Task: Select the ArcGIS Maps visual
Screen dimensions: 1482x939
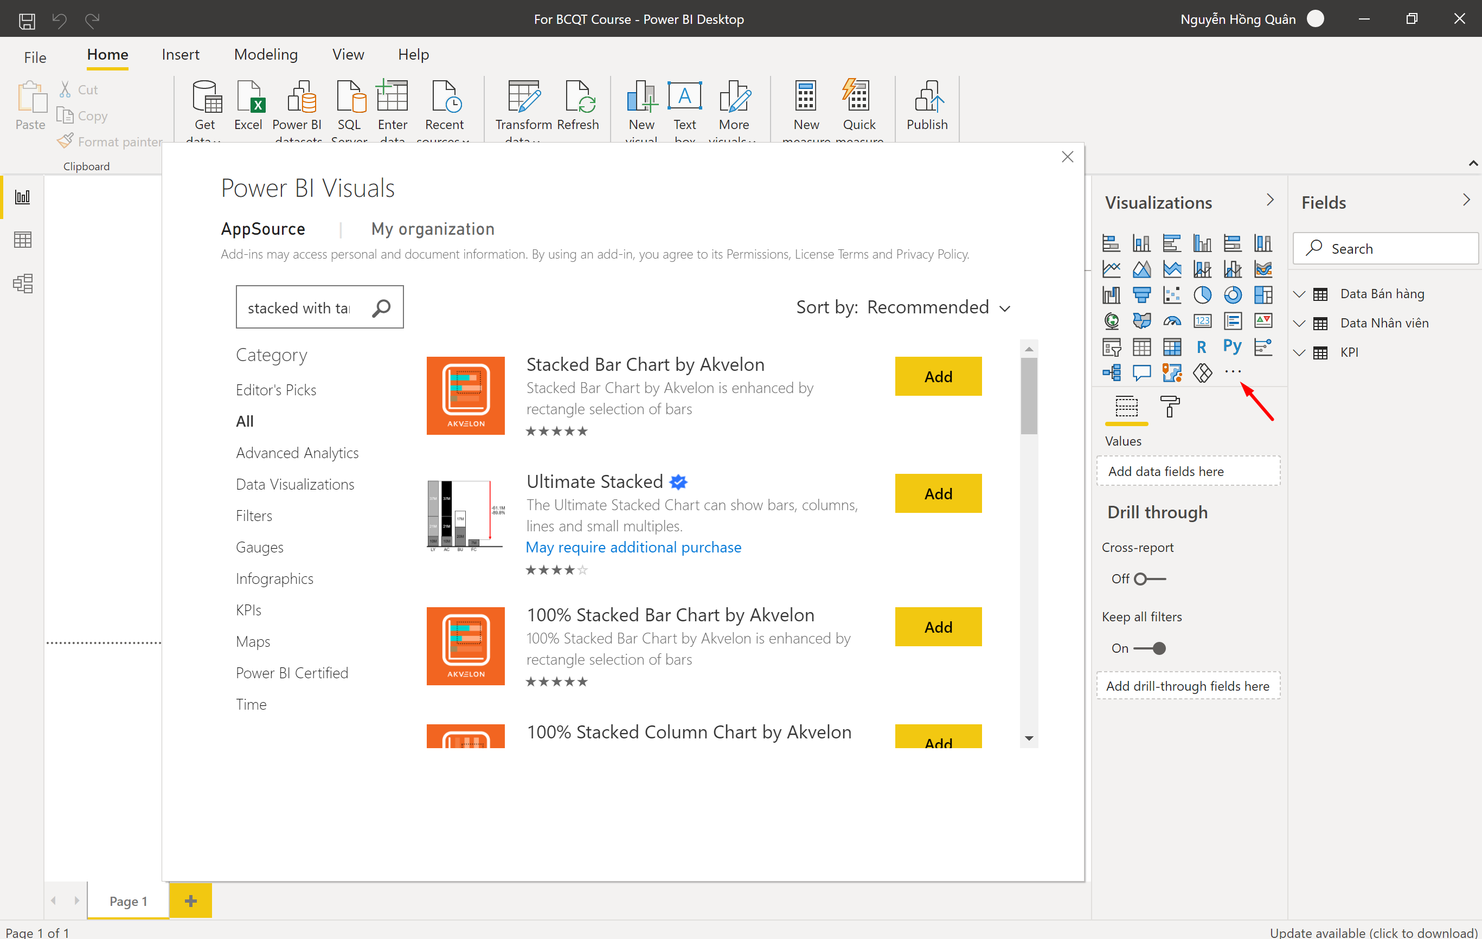Action: pos(1172,373)
